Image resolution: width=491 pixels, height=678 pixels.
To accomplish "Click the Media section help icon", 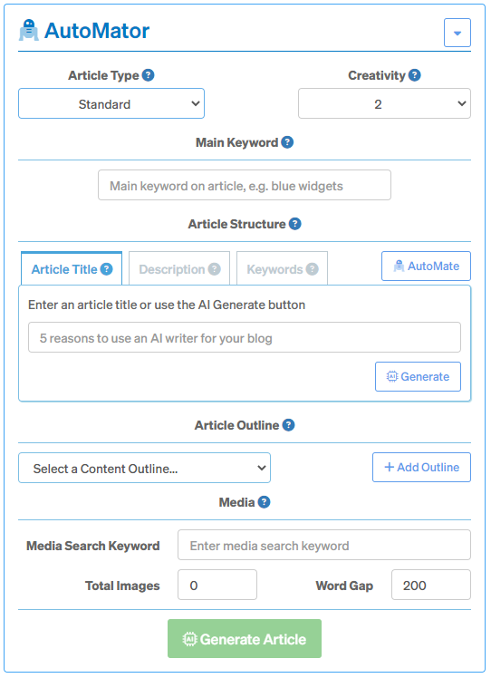I will click(264, 502).
